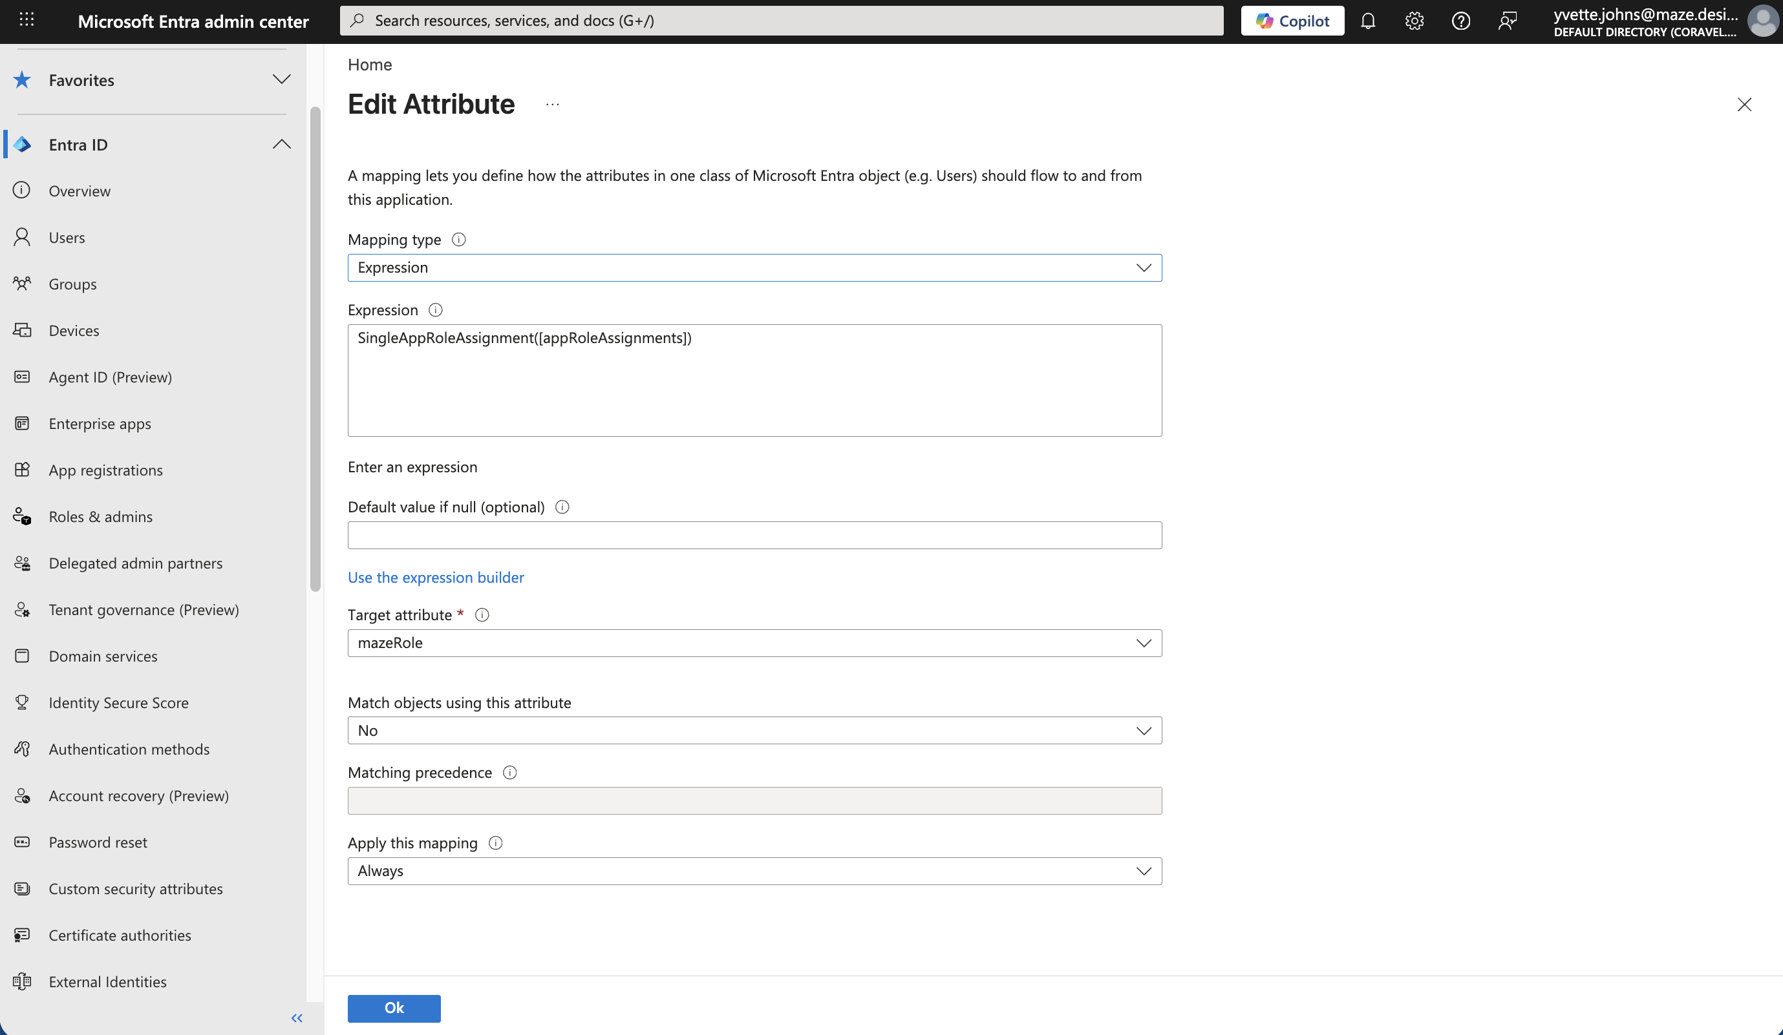Open the Mapping type dropdown
The image size is (1783, 1035).
coord(754,268)
